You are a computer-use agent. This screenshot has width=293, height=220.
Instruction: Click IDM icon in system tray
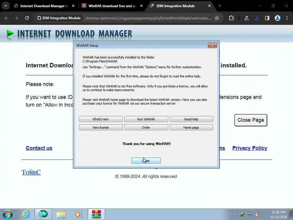click(x=241, y=215)
